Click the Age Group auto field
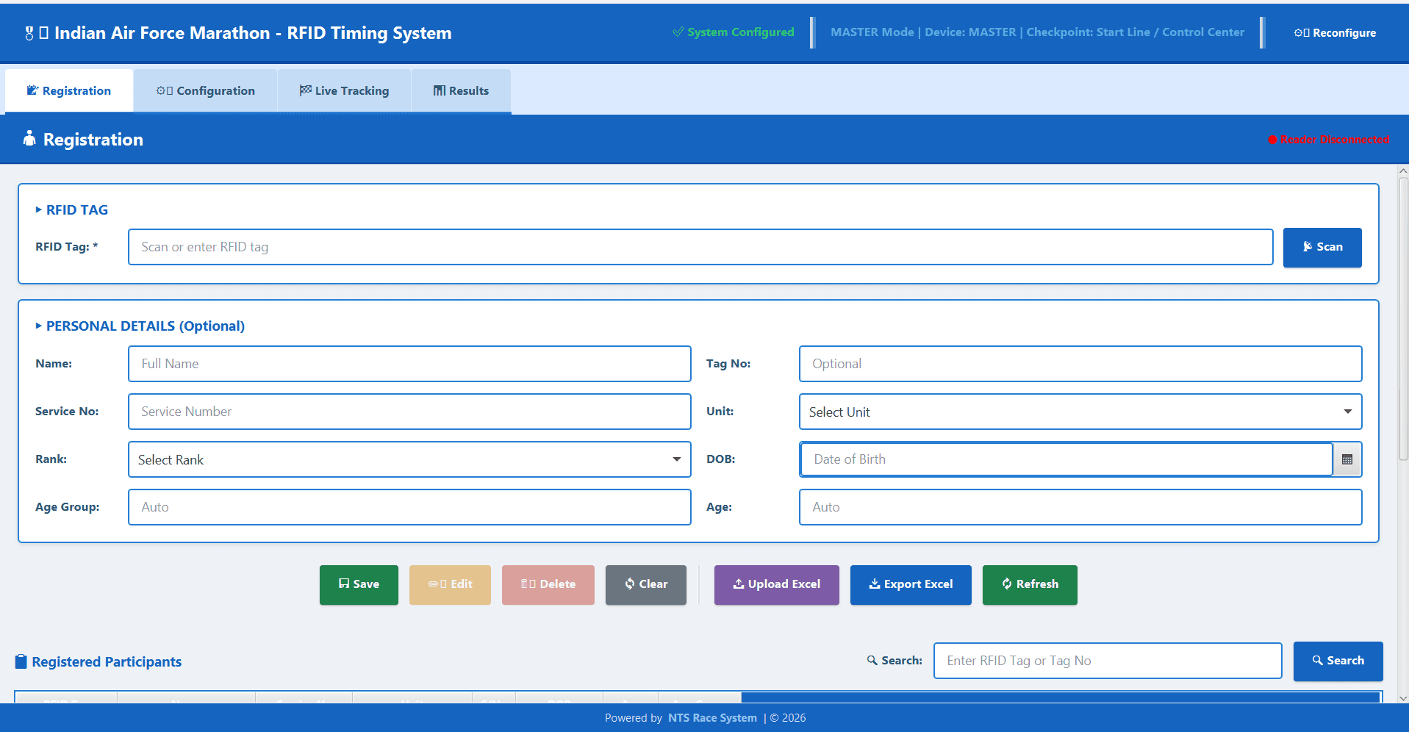Viewport: 1409px width, 732px height. 409,507
